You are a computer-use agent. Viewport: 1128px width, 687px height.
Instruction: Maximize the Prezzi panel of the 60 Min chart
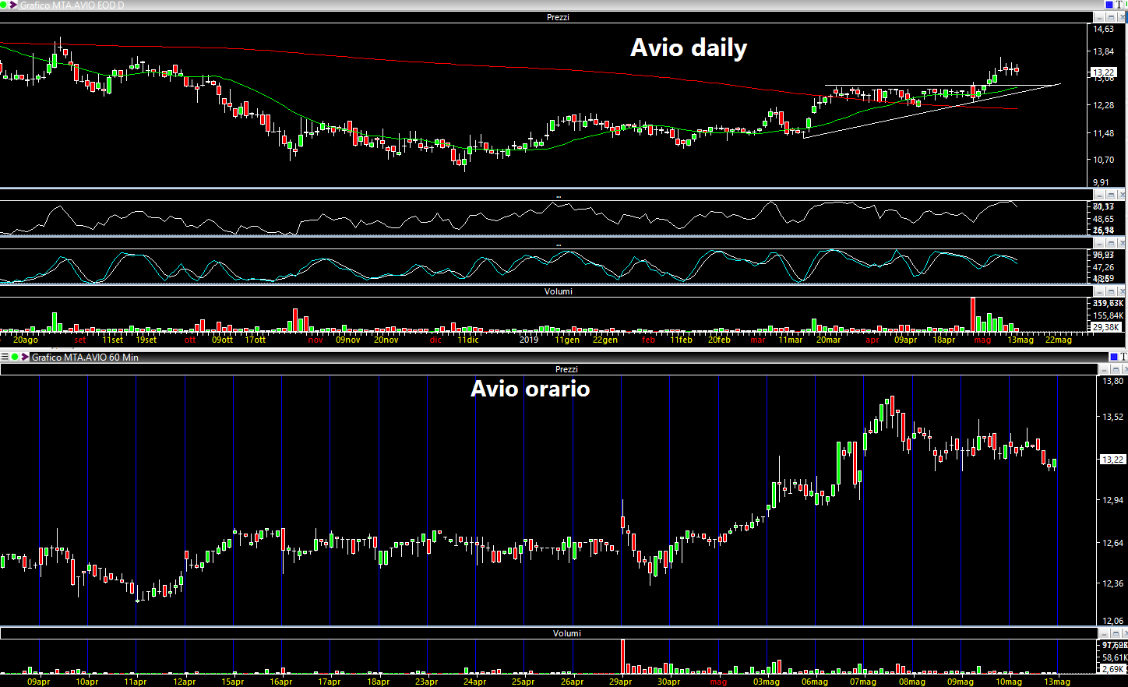[1116, 369]
